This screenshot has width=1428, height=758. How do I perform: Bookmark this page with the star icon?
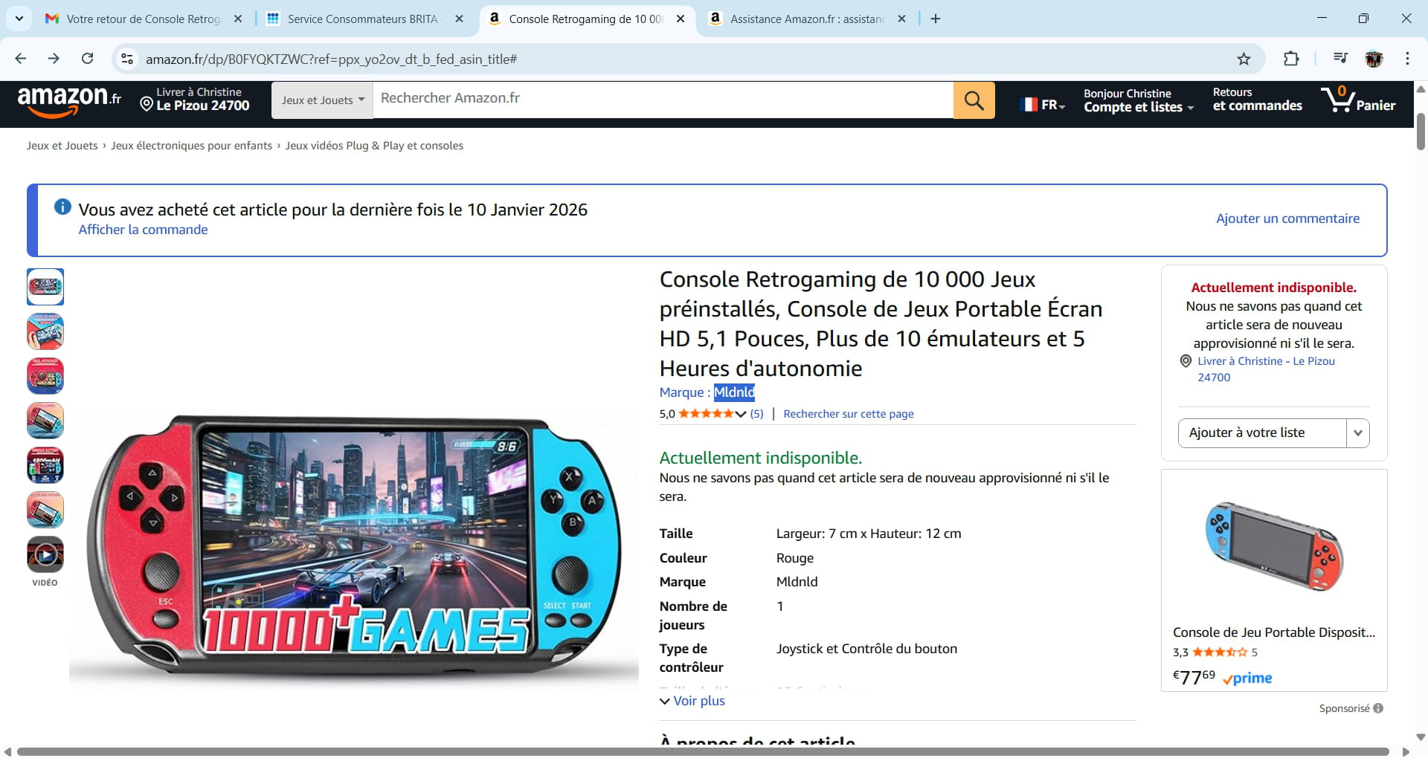tap(1244, 59)
